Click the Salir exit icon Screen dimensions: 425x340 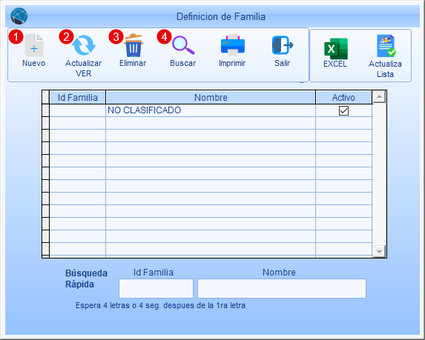tap(283, 45)
